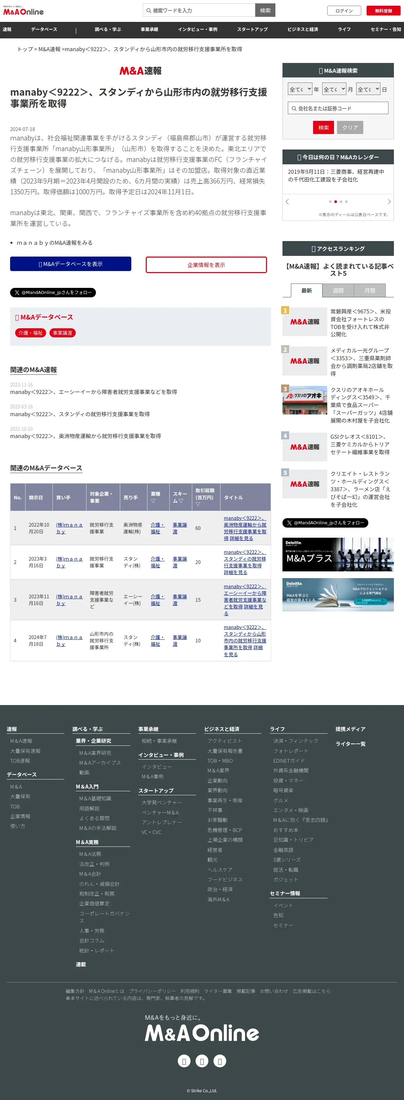Open related news dated 2023-03-16
Image resolution: width=404 pixels, height=1100 pixels.
[x=80, y=414]
